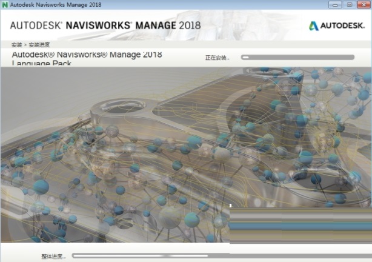Click the current component install progress bar

(x=297, y=58)
